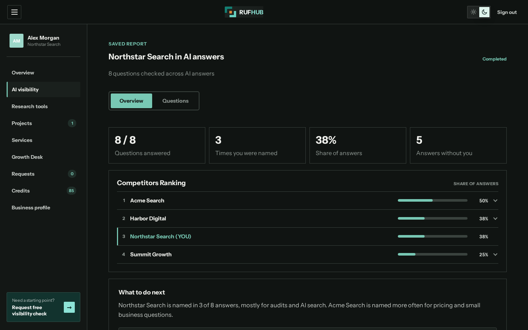The height and width of the screenshot is (330, 528).
Task: Go to Growth Desk
Action: click(x=43, y=157)
